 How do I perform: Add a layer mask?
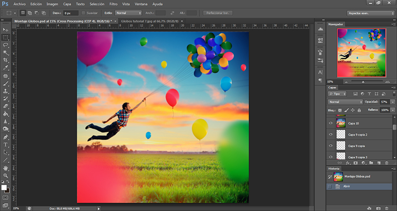tap(355, 163)
